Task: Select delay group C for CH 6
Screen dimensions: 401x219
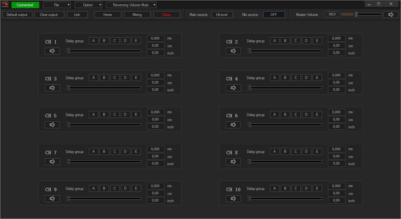Action: (x=296, y=115)
